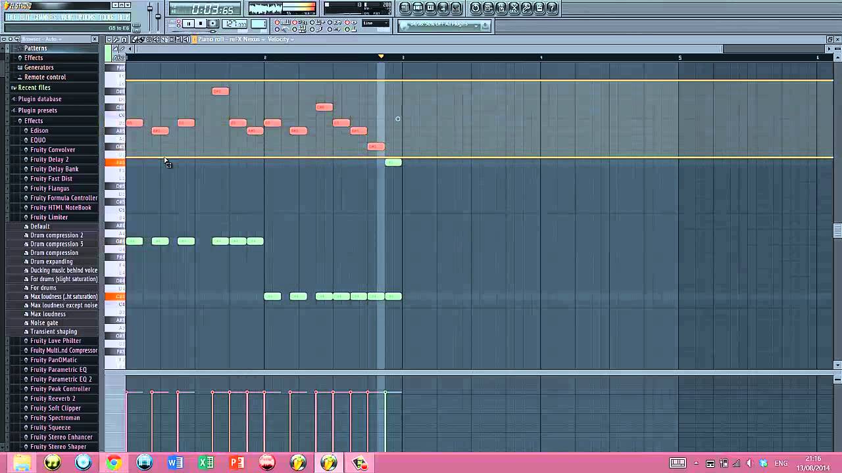Adjust the master pitch slider

pos(158,16)
